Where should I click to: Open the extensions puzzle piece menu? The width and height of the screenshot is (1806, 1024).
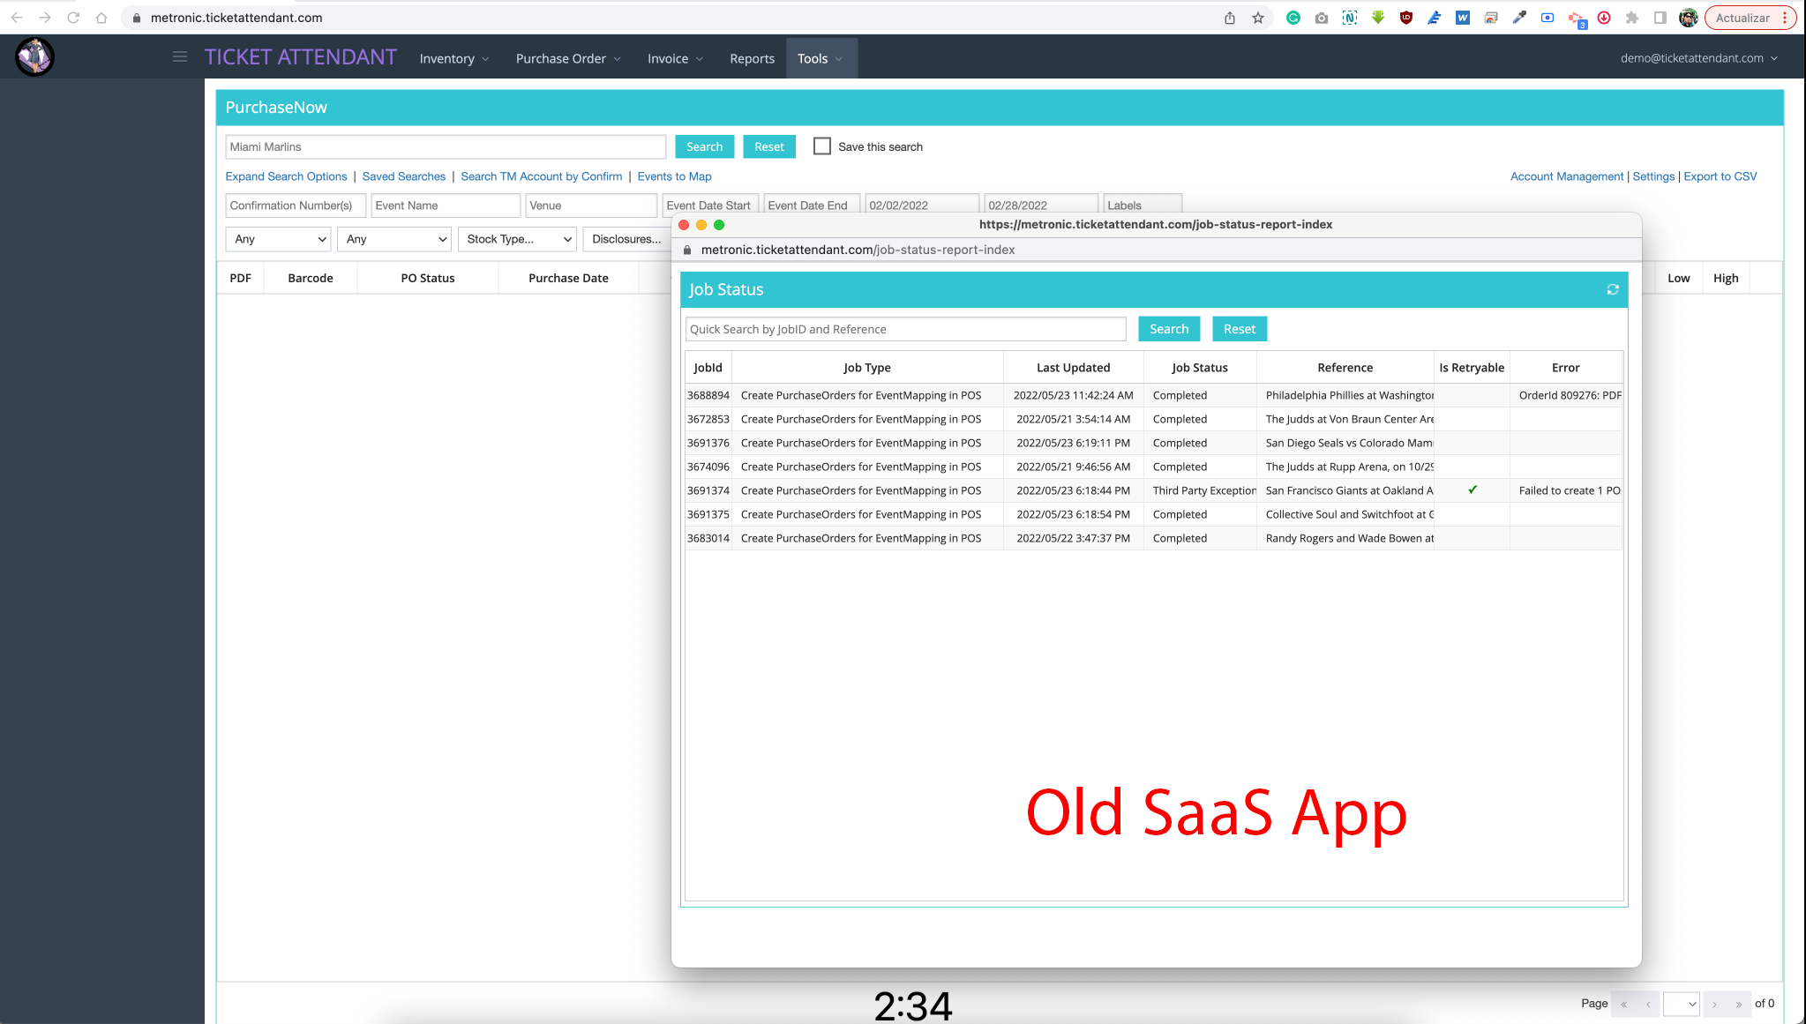coord(1632,18)
